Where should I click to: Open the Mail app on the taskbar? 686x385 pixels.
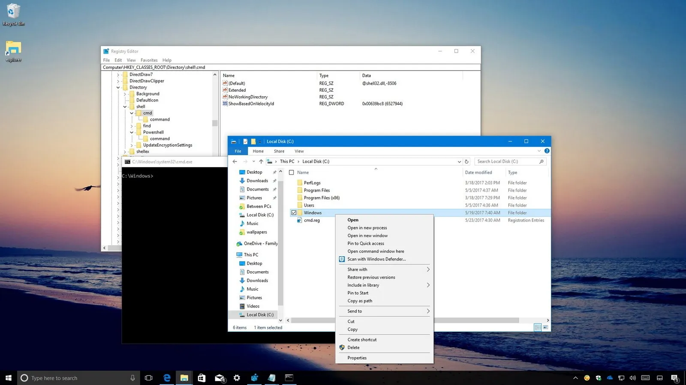pyautogui.click(x=220, y=378)
